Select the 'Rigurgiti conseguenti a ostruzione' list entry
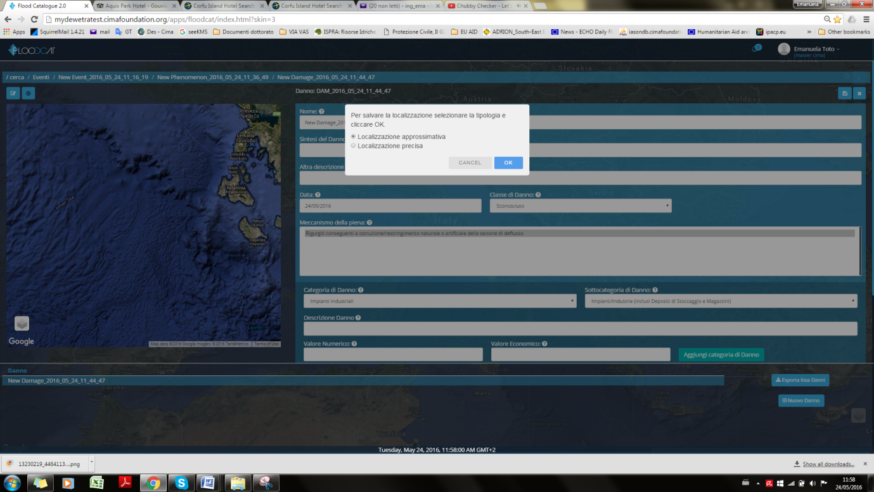The height and width of the screenshot is (492, 874). click(x=579, y=233)
